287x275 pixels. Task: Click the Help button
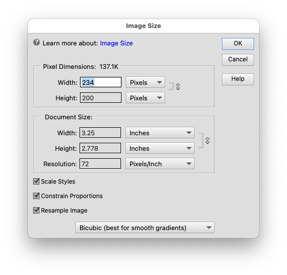(238, 79)
